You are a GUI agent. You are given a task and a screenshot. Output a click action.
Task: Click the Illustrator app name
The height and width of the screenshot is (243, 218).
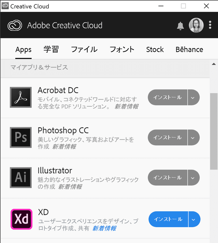coord(55,170)
